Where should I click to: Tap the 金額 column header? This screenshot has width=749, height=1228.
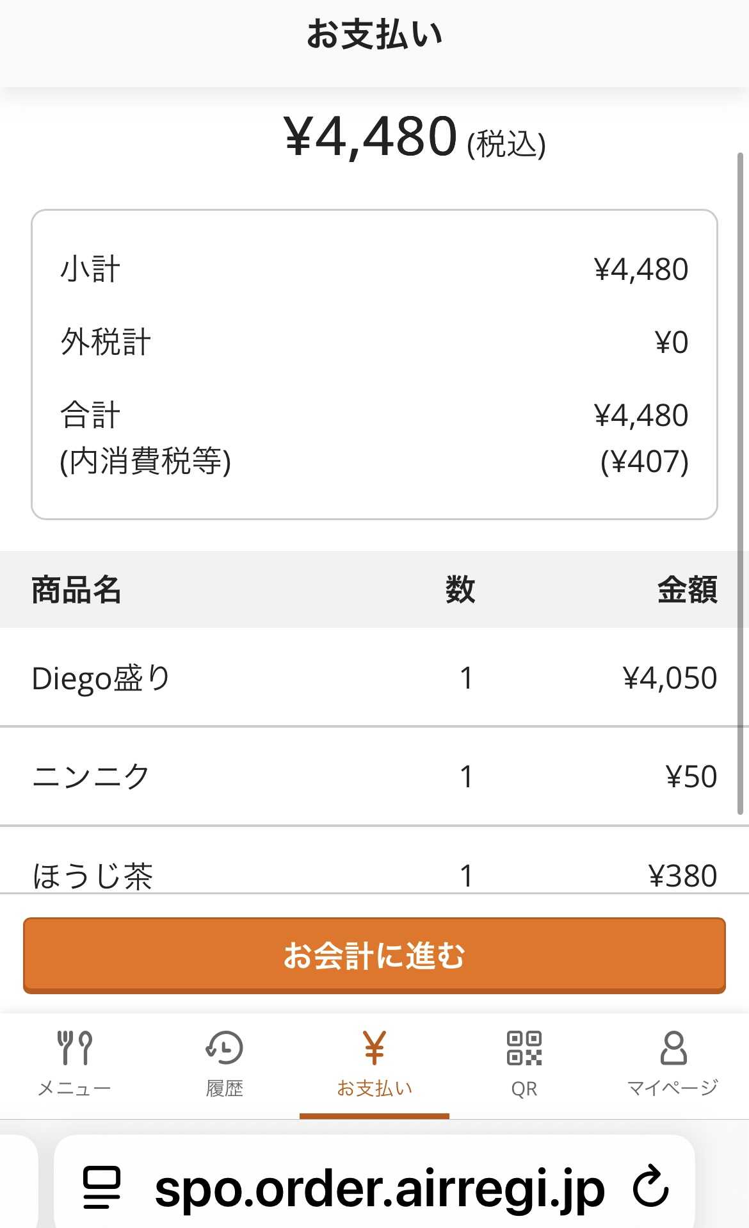click(x=687, y=589)
